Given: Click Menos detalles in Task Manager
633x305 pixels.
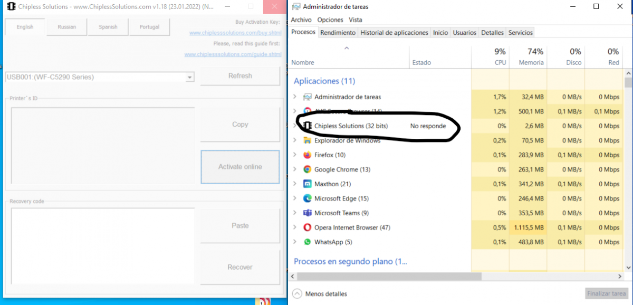Looking at the screenshot, I should (x=320, y=294).
